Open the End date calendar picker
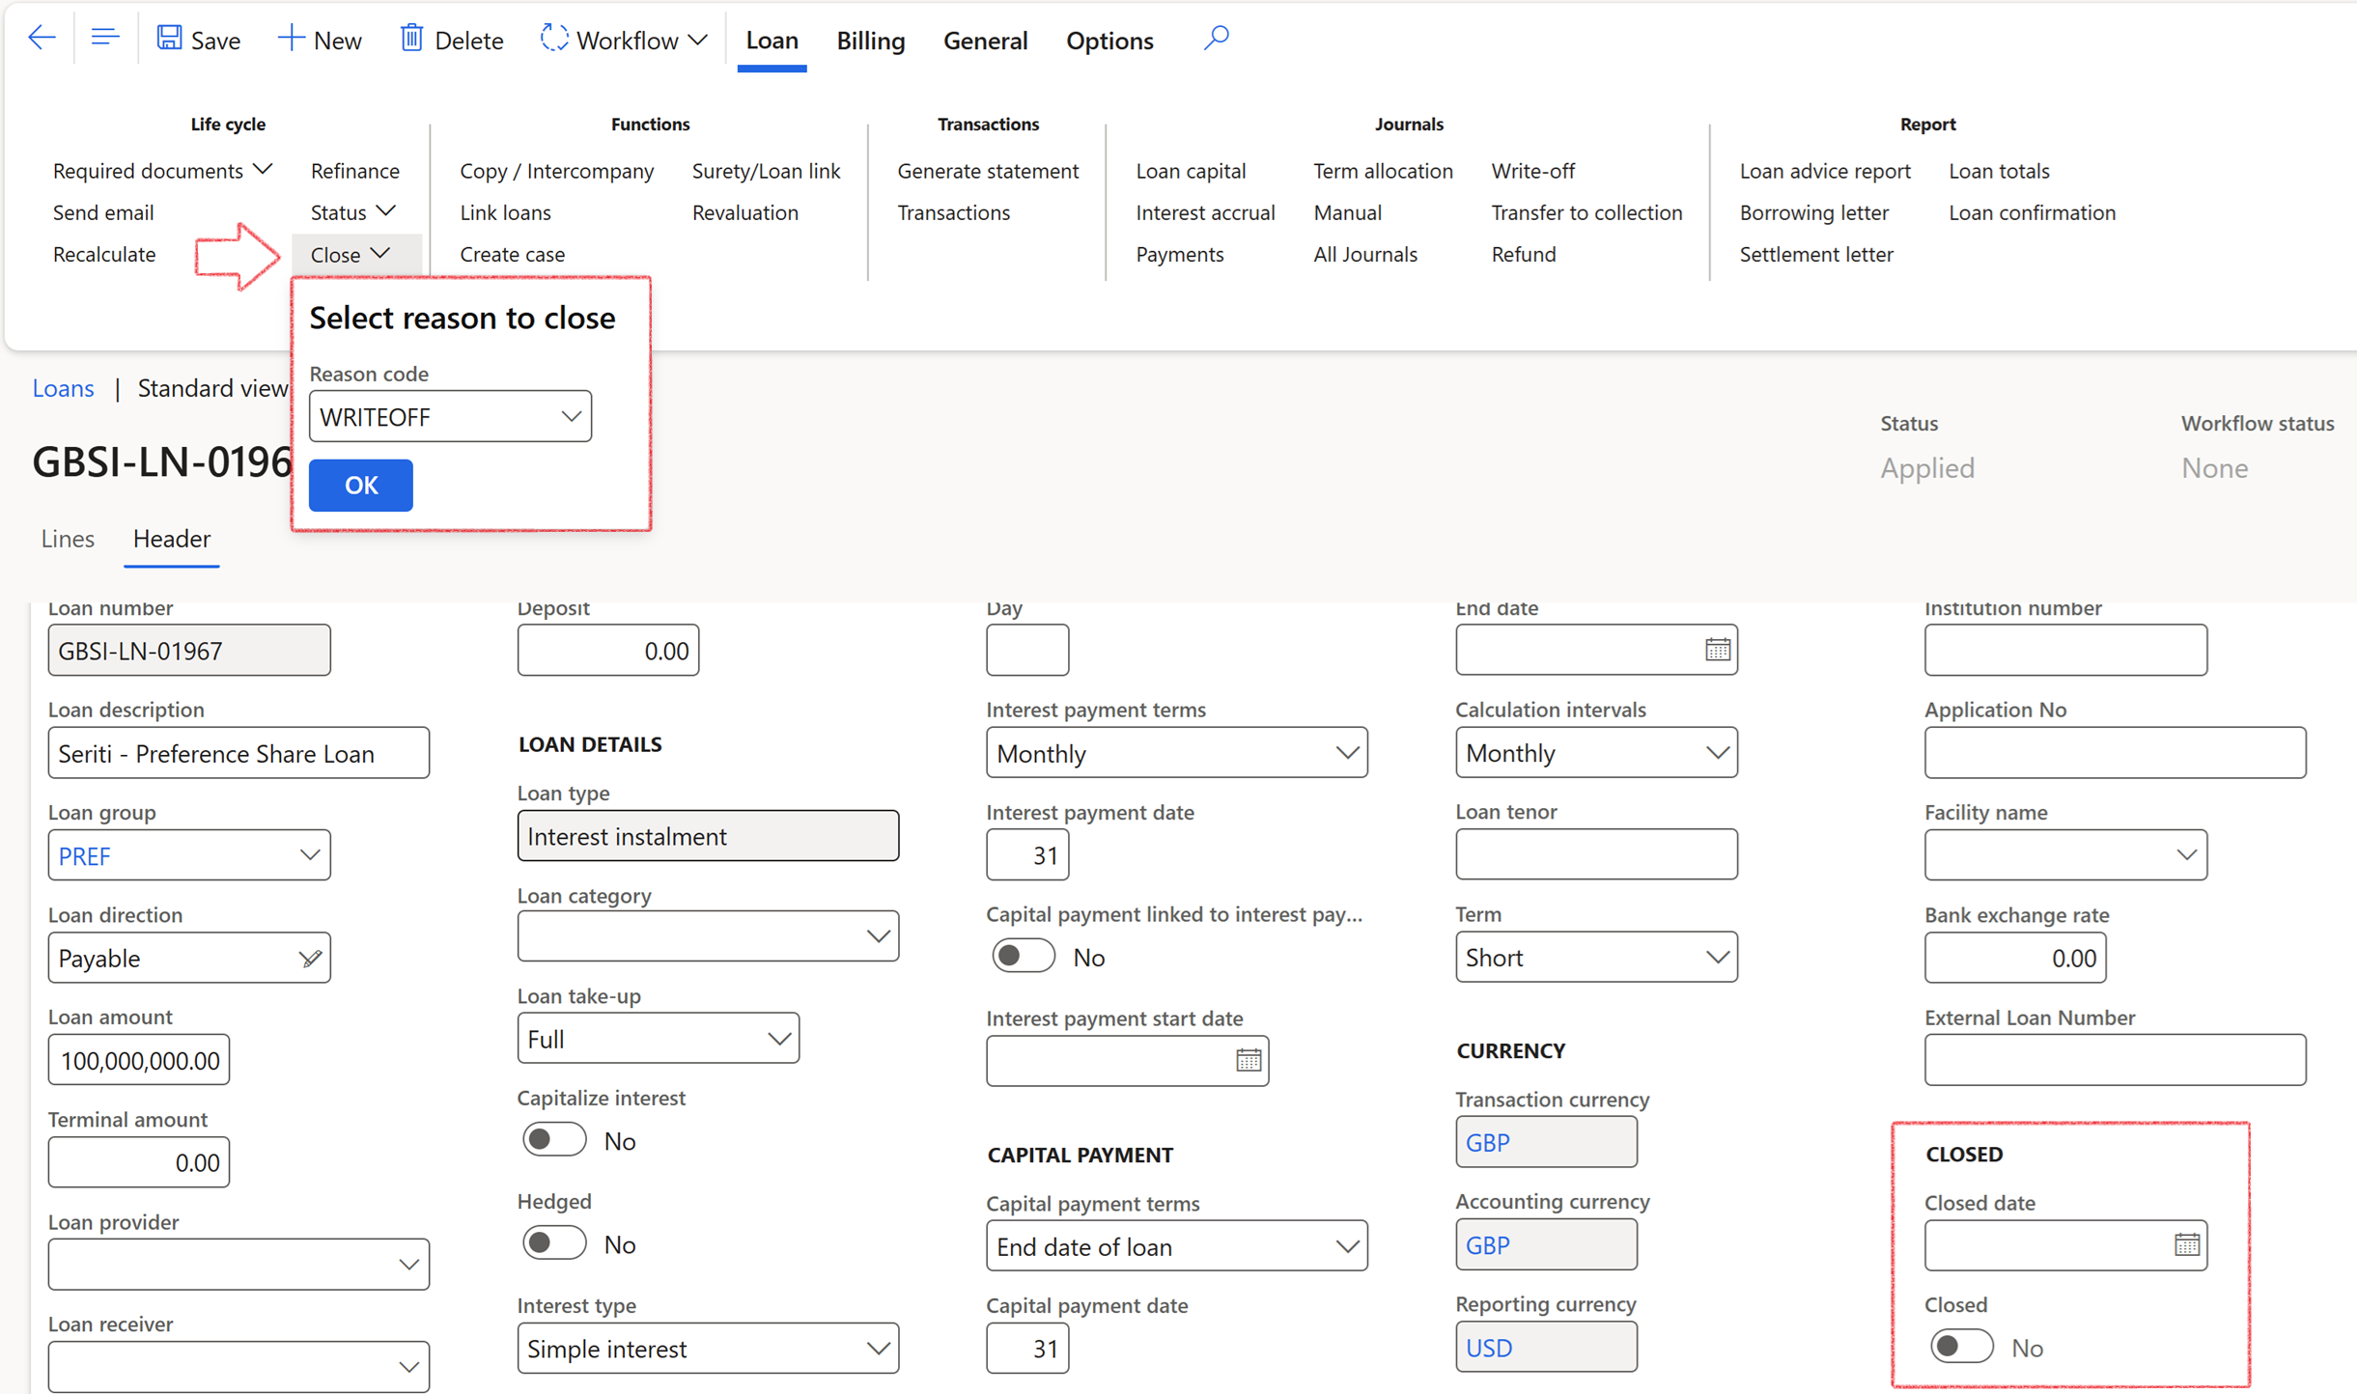This screenshot has width=2357, height=1394. click(1717, 650)
